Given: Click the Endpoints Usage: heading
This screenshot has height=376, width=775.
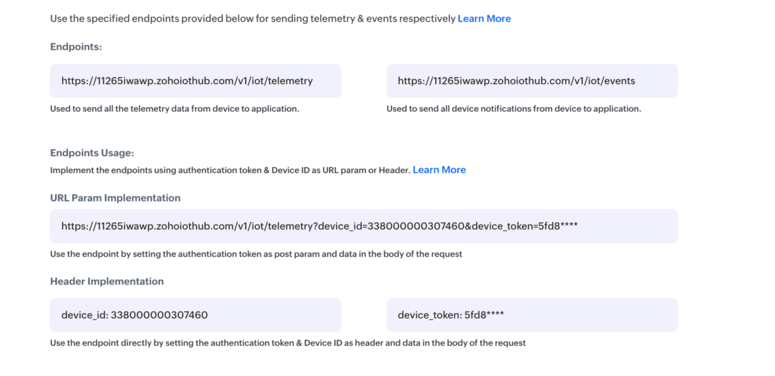Looking at the screenshot, I should (92, 153).
